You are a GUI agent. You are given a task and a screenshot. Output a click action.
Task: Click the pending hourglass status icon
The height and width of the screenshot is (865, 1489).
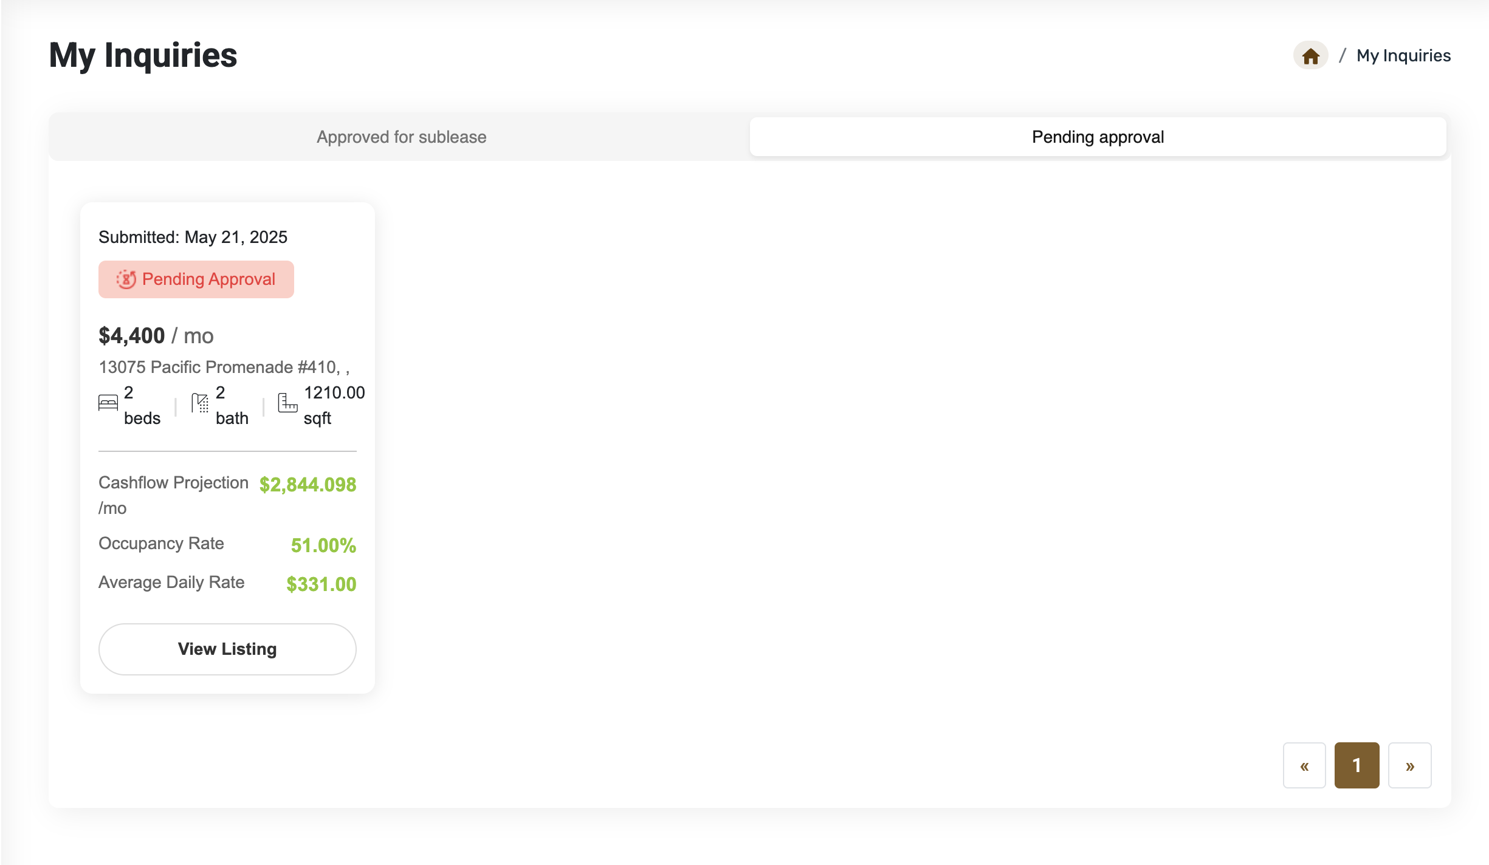(126, 279)
